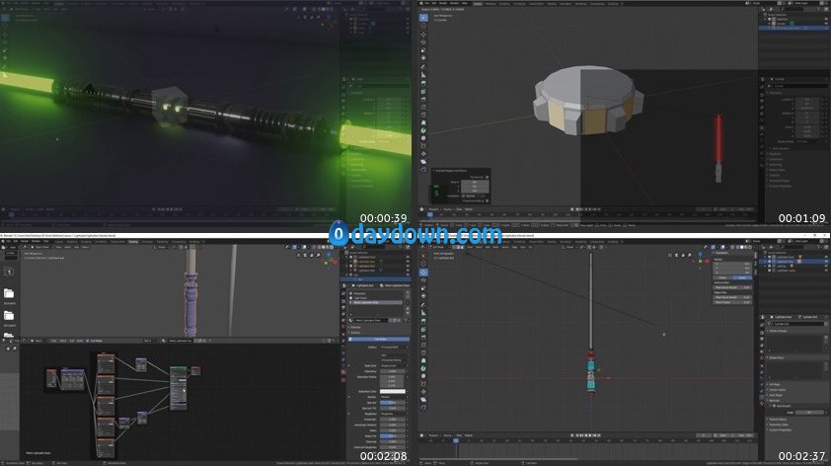This screenshot has width=831, height=466.
Task: Expand the Visibility panel in 00:01:09 frame
Action: pyautogui.click(x=776, y=176)
